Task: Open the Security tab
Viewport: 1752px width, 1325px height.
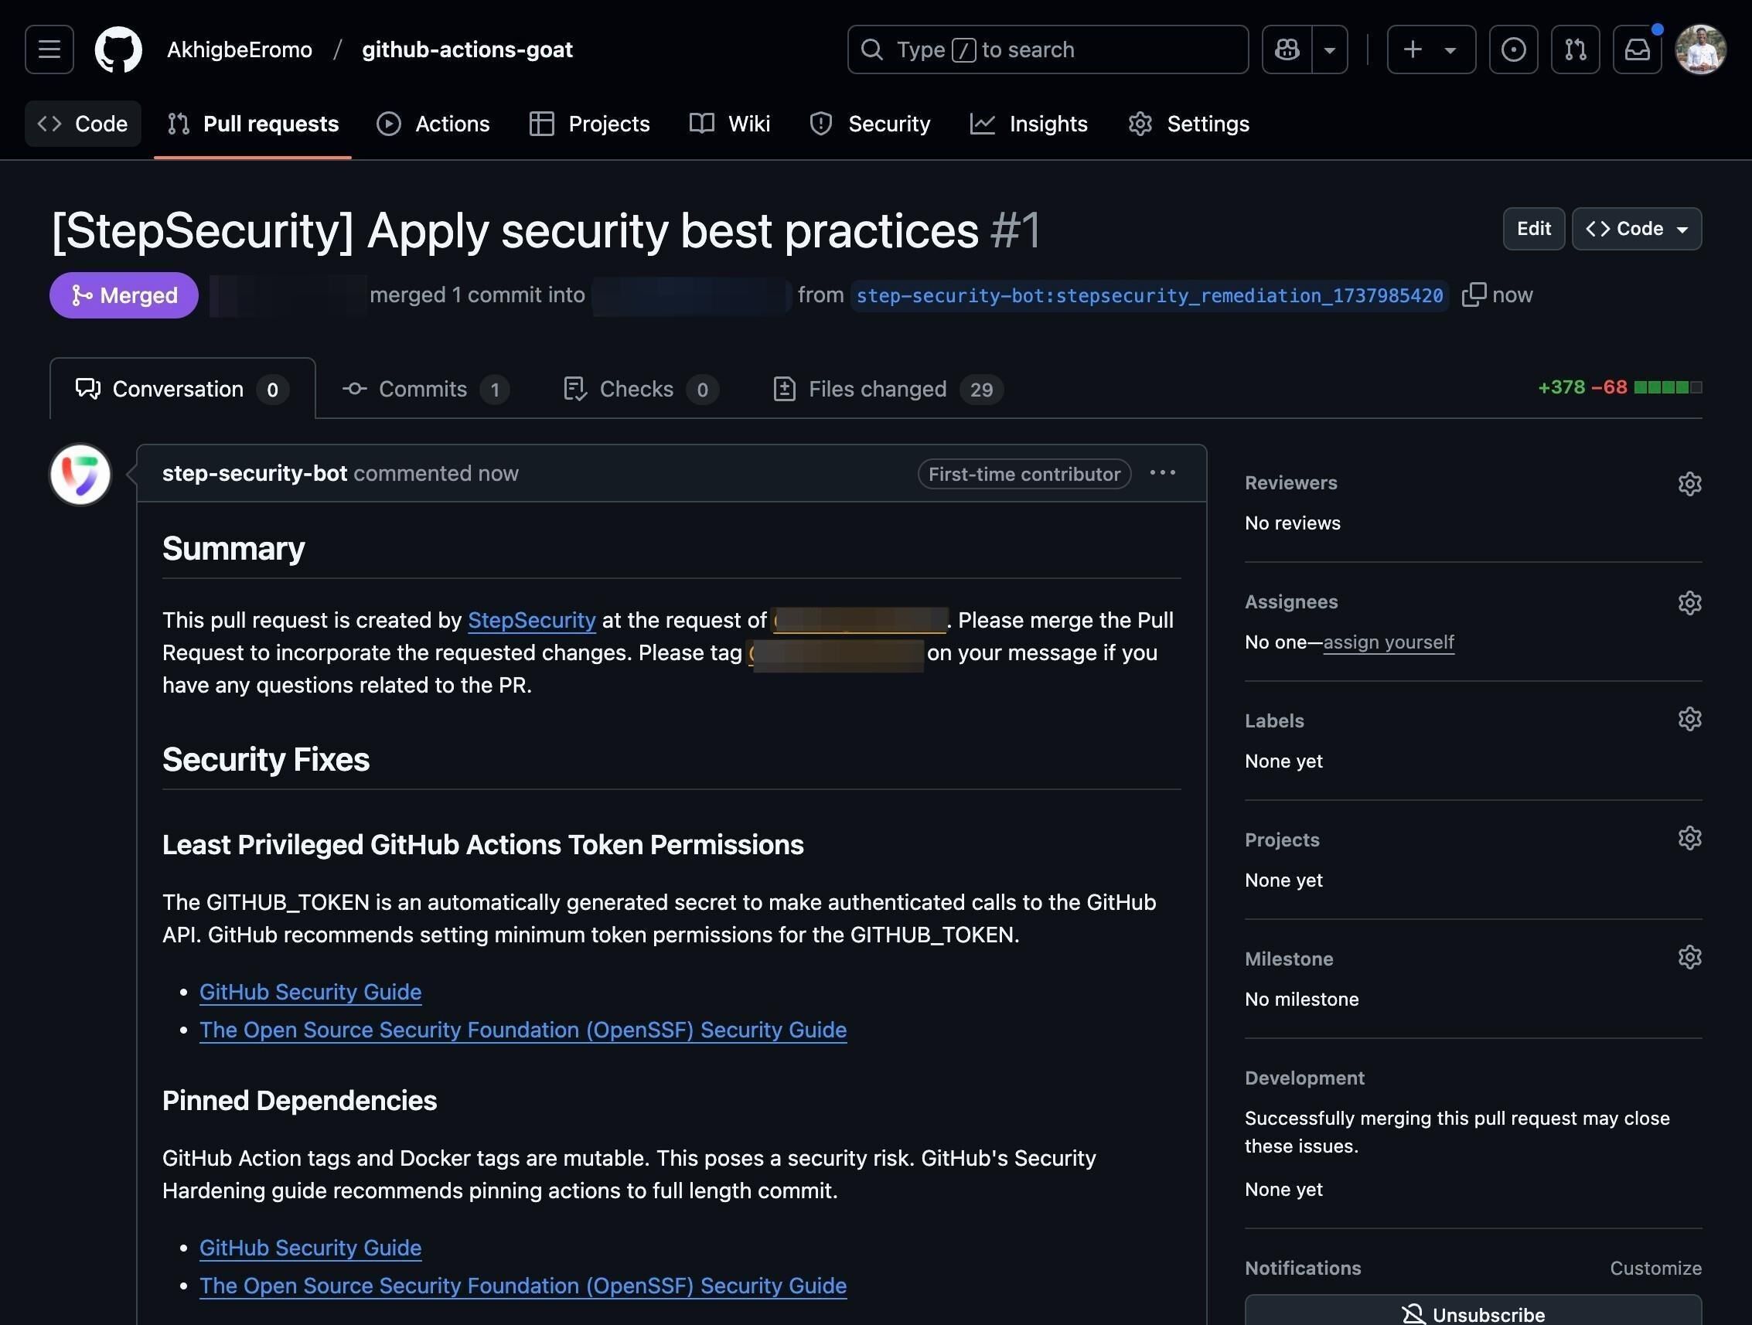Action: (x=871, y=124)
